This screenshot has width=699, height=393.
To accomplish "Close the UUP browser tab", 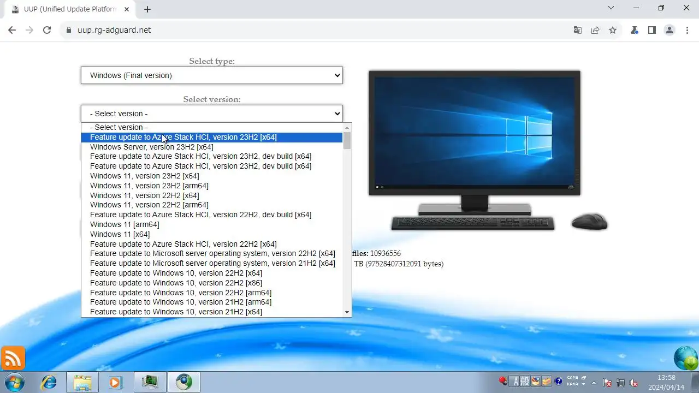I will [x=127, y=9].
